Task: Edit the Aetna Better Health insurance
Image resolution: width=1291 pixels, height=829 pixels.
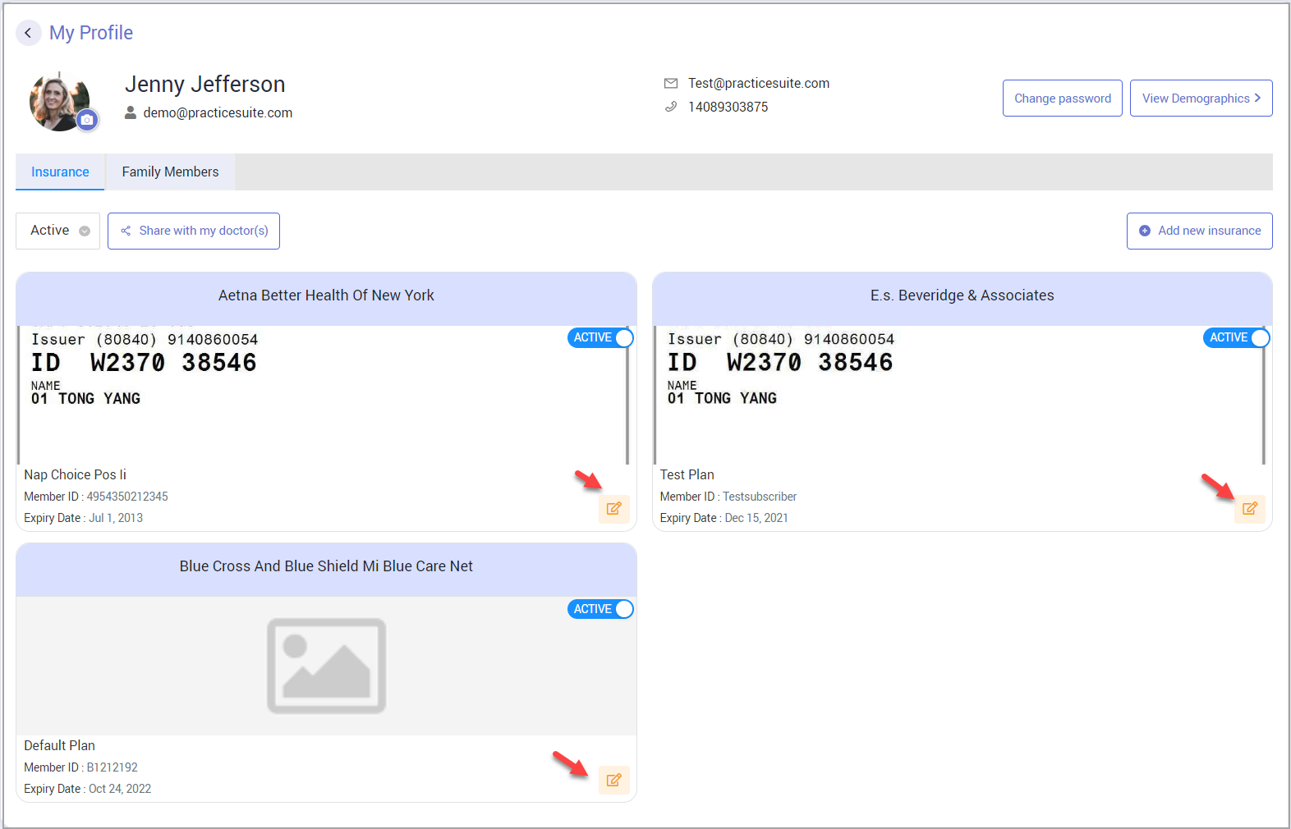Action: pos(613,509)
